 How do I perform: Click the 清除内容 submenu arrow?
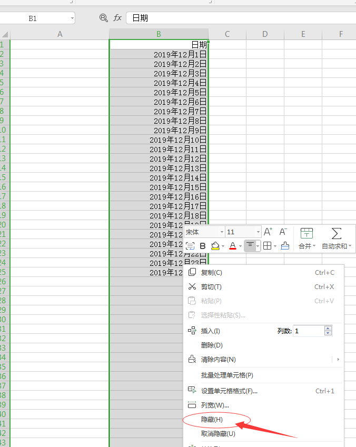click(x=338, y=360)
